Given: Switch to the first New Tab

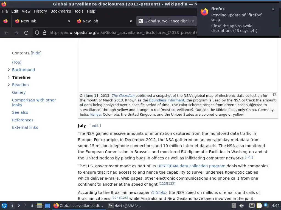Looking at the screenshot, I should 43,21.
